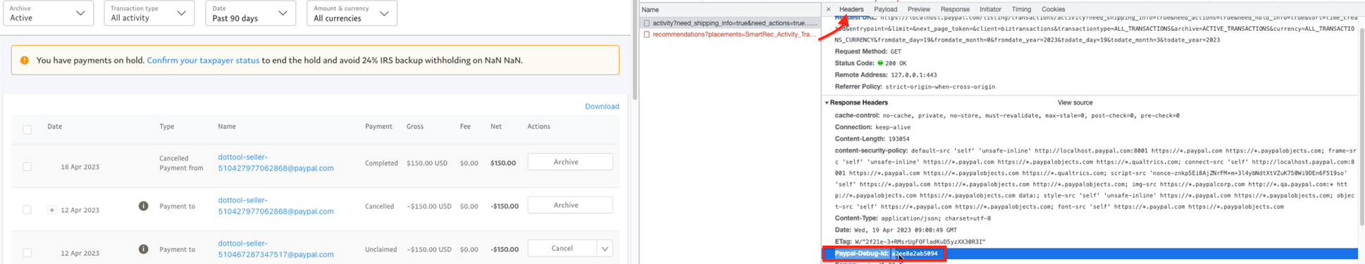Open the Date range dropdown

250,13
